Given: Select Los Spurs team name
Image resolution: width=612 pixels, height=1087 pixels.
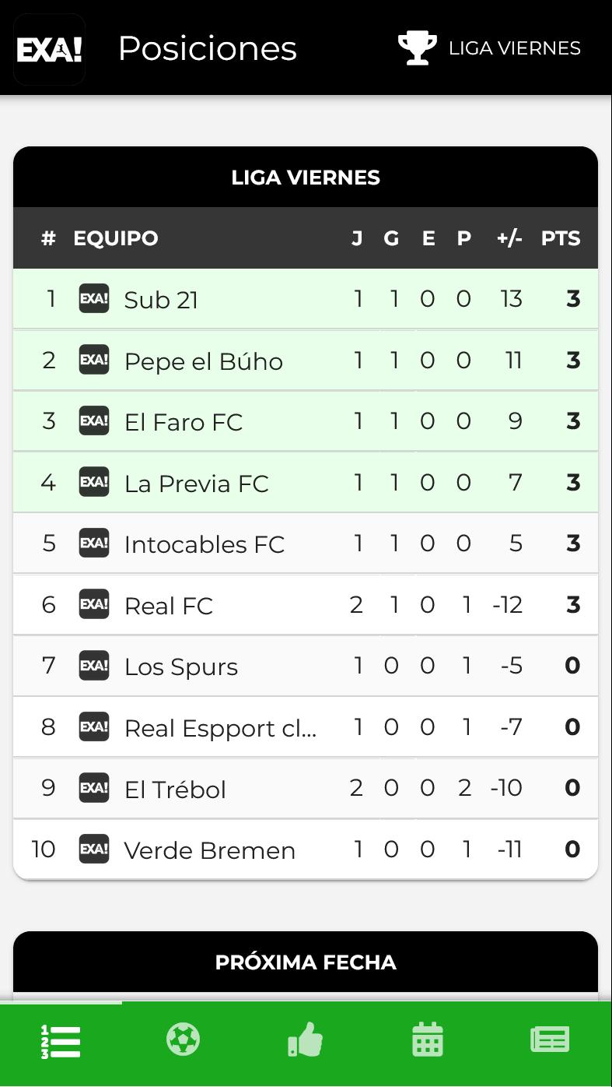Looking at the screenshot, I should [x=181, y=667].
